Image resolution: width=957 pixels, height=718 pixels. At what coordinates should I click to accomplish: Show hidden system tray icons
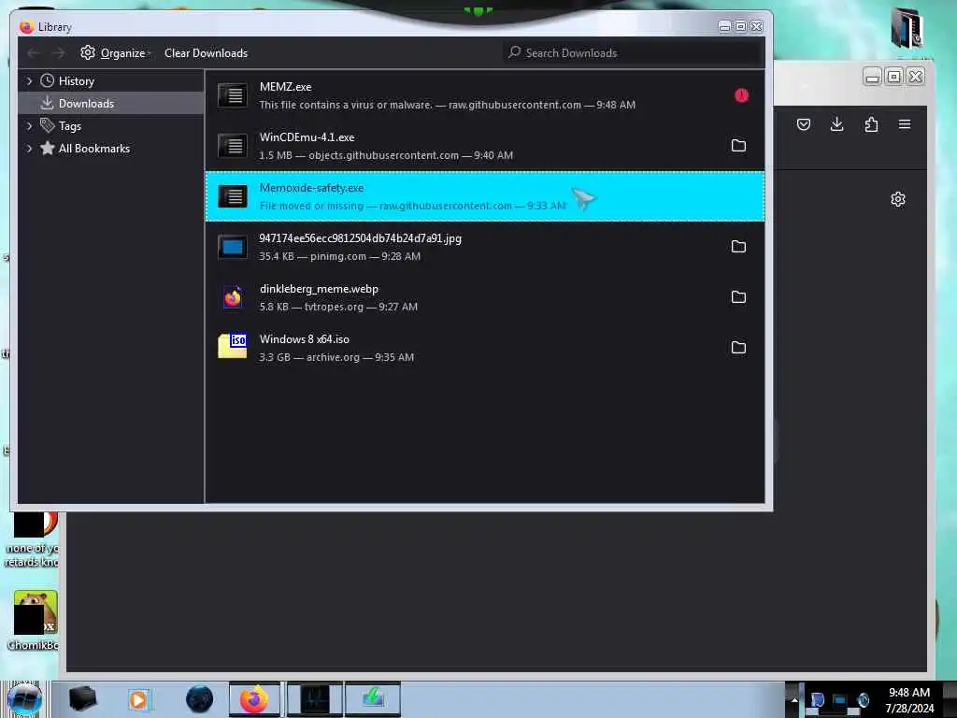[x=794, y=699]
